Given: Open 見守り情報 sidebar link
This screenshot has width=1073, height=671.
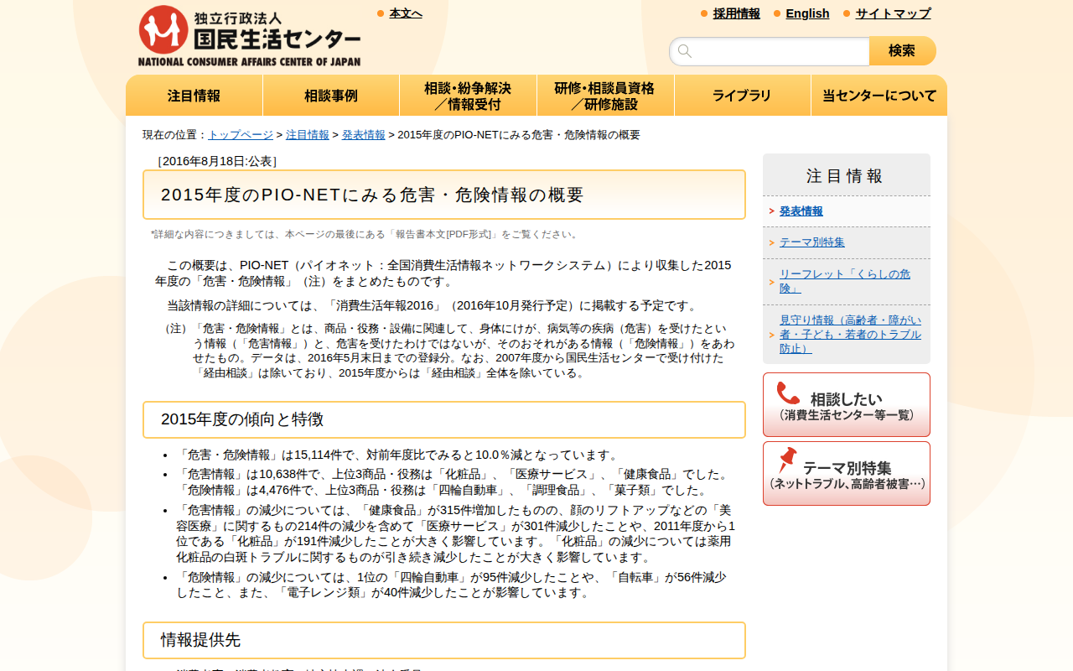Looking at the screenshot, I should 850,334.
